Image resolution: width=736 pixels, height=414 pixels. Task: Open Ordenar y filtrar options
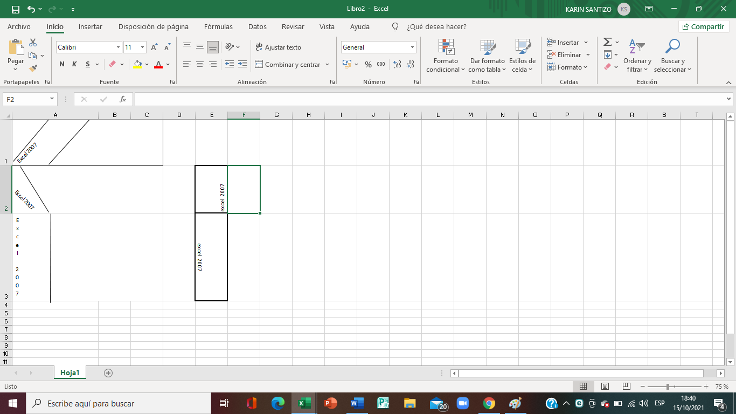[637, 56]
